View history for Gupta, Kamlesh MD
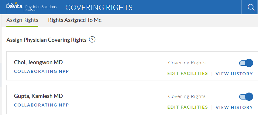The image size is (258, 115). [234, 107]
